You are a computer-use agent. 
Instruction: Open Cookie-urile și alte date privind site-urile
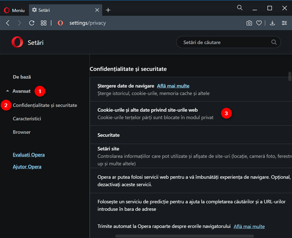pyautogui.click(x=191, y=113)
